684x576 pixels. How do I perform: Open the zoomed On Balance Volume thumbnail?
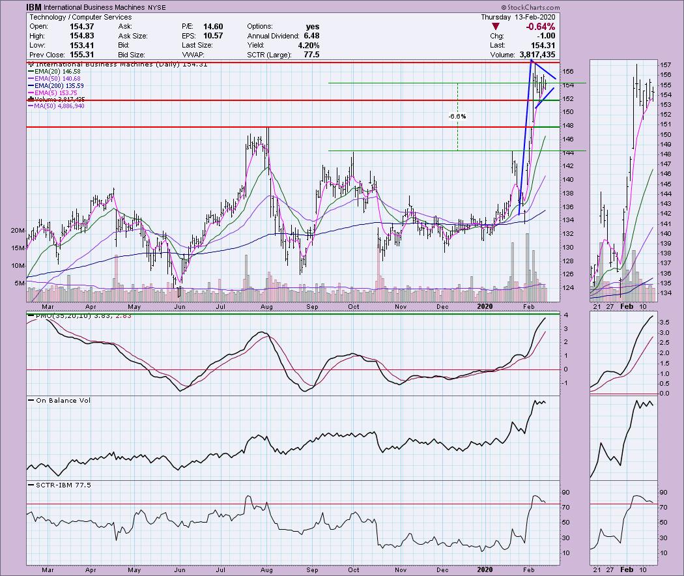[x=623, y=438]
